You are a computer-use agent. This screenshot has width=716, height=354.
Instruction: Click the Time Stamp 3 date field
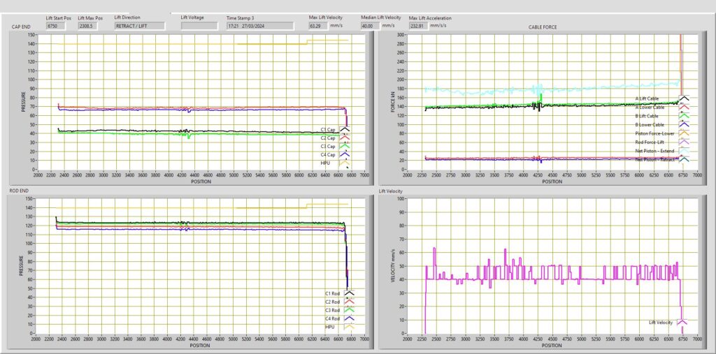tap(260, 25)
